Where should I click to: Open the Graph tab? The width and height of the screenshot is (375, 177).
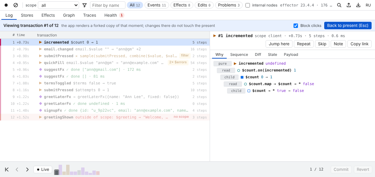pyautogui.click(x=69, y=15)
